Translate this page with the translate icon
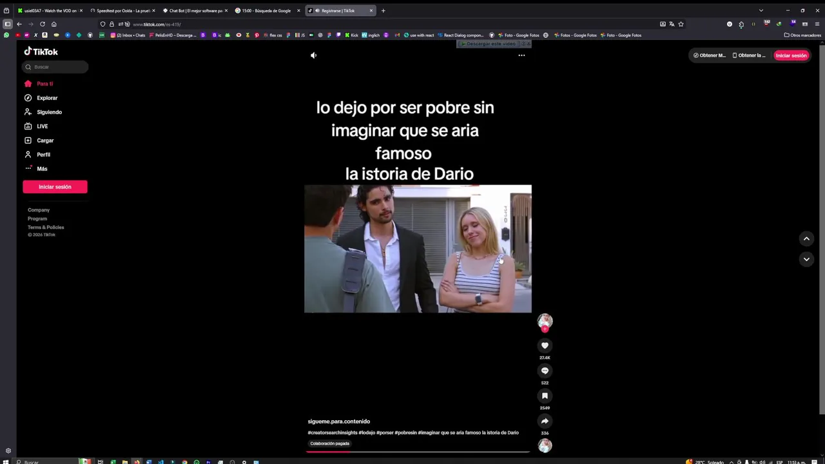Screen dimensions: 825x464 (x=672, y=24)
